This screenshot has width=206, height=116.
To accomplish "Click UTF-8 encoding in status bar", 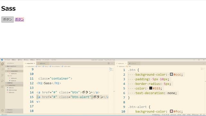I will coord(179,115).
